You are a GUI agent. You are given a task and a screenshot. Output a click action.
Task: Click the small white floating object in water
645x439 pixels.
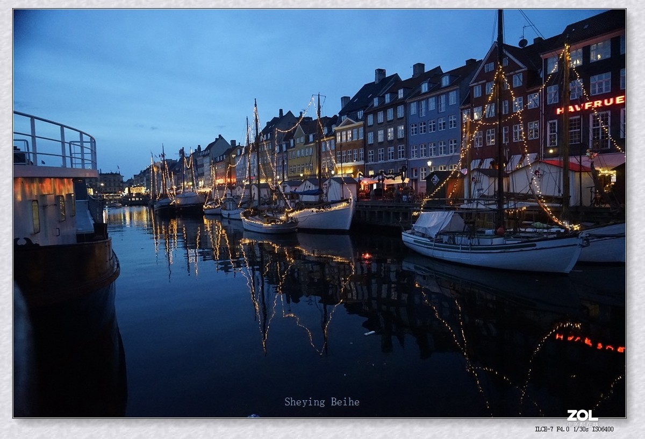point(369,334)
